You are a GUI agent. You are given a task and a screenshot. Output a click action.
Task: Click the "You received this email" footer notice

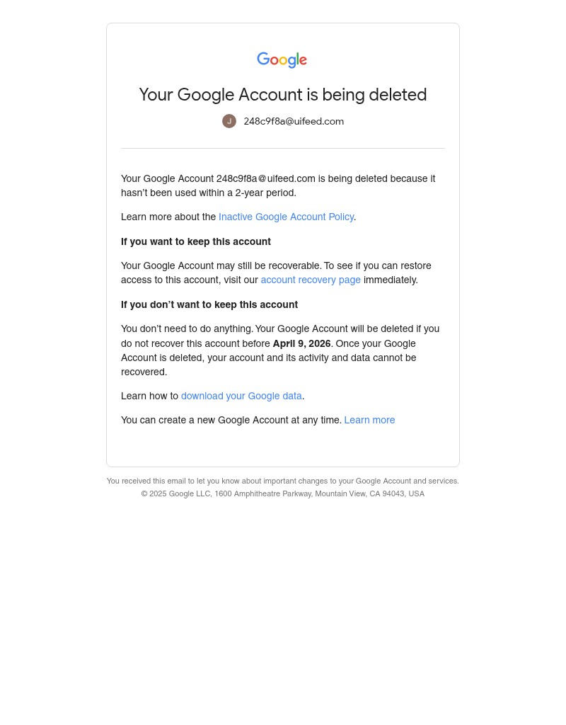[283, 481]
